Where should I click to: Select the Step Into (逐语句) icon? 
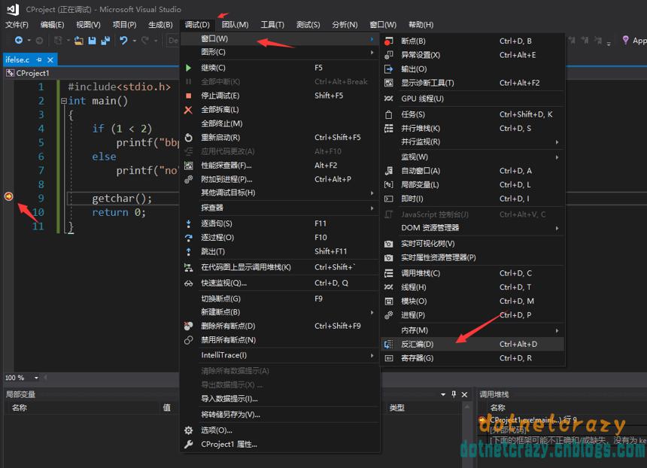[x=189, y=223]
